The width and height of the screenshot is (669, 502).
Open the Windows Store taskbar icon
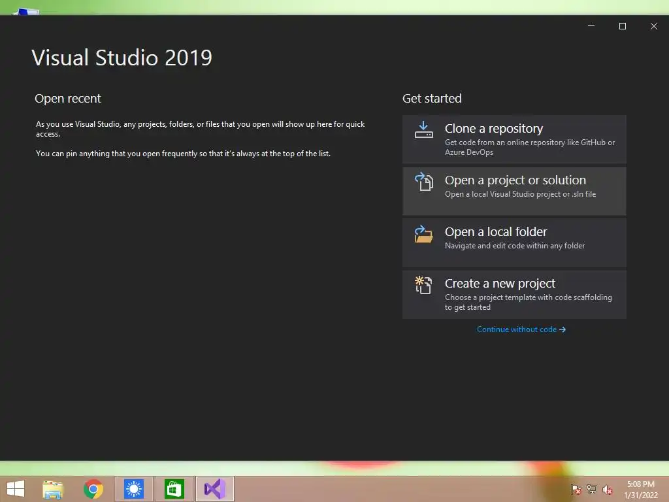[x=174, y=489]
